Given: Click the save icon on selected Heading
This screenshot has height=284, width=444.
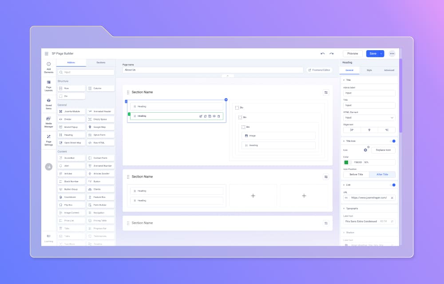Looking at the screenshot, I should coord(210,116).
